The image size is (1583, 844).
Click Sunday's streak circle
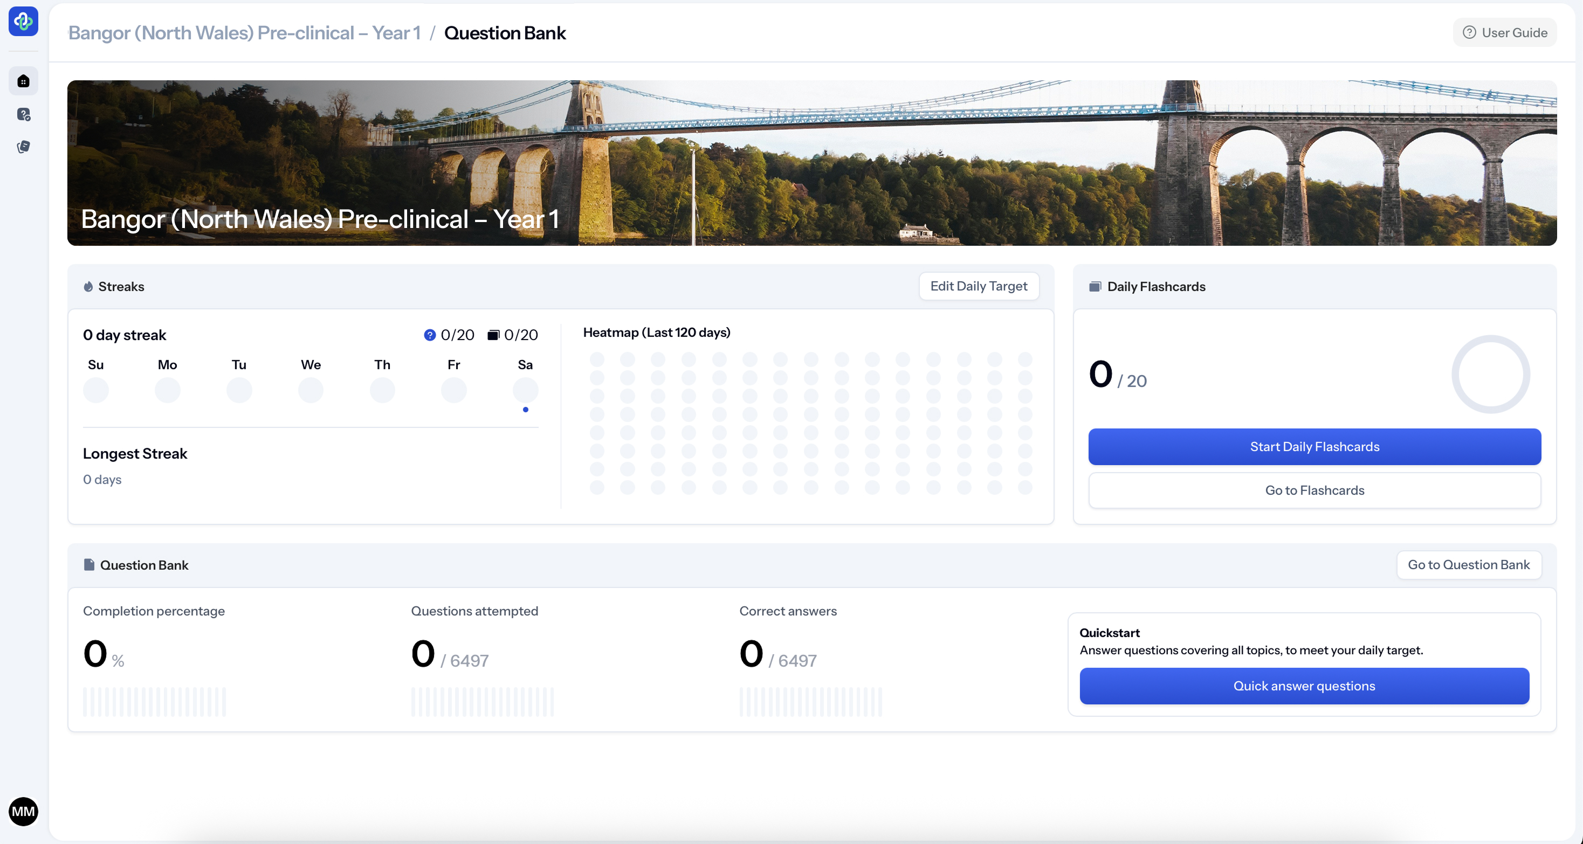point(96,390)
